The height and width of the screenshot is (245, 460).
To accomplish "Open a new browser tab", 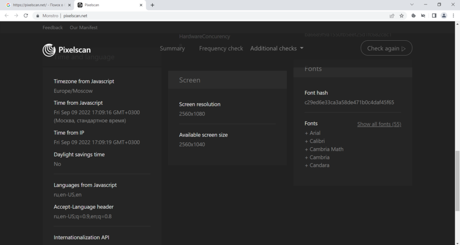I will tap(152, 5).
